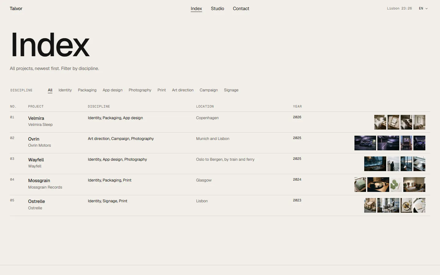Open the Ostrelle project
440x275 pixels.
coord(36,201)
